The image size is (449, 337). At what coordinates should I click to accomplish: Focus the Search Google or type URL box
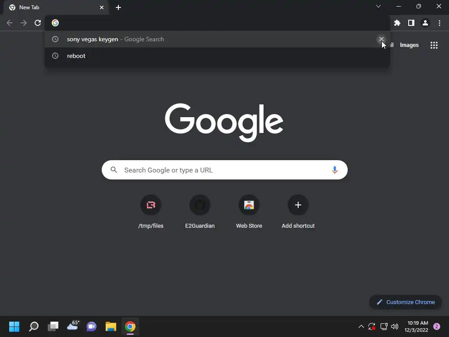point(224,170)
